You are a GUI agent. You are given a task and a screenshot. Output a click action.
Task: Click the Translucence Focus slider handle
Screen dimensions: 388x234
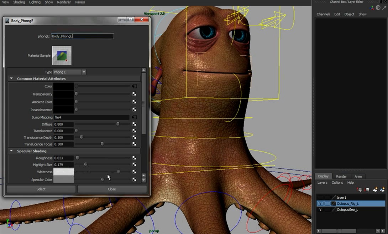102,144
